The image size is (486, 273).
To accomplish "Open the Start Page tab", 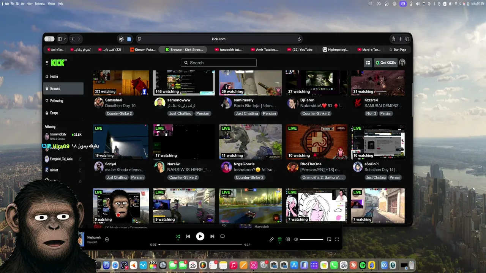I will coord(397,49).
